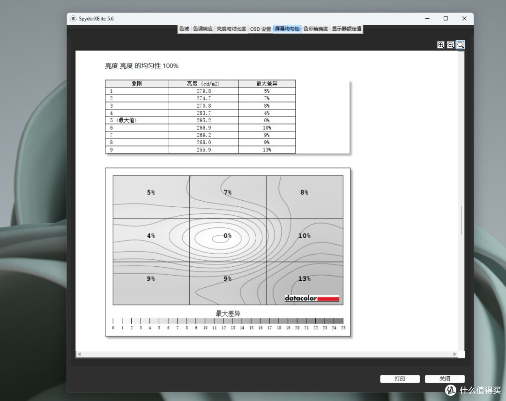Screen dimensions: 506x401
Task: Click the horizontal scrollbar left arrow
Action: [79, 354]
